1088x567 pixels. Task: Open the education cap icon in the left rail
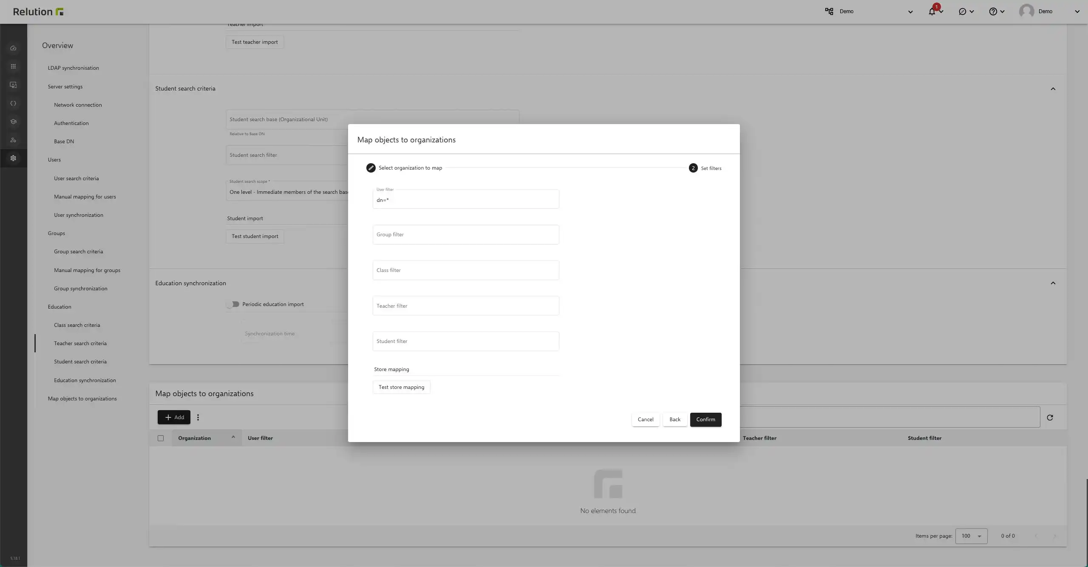tap(13, 122)
